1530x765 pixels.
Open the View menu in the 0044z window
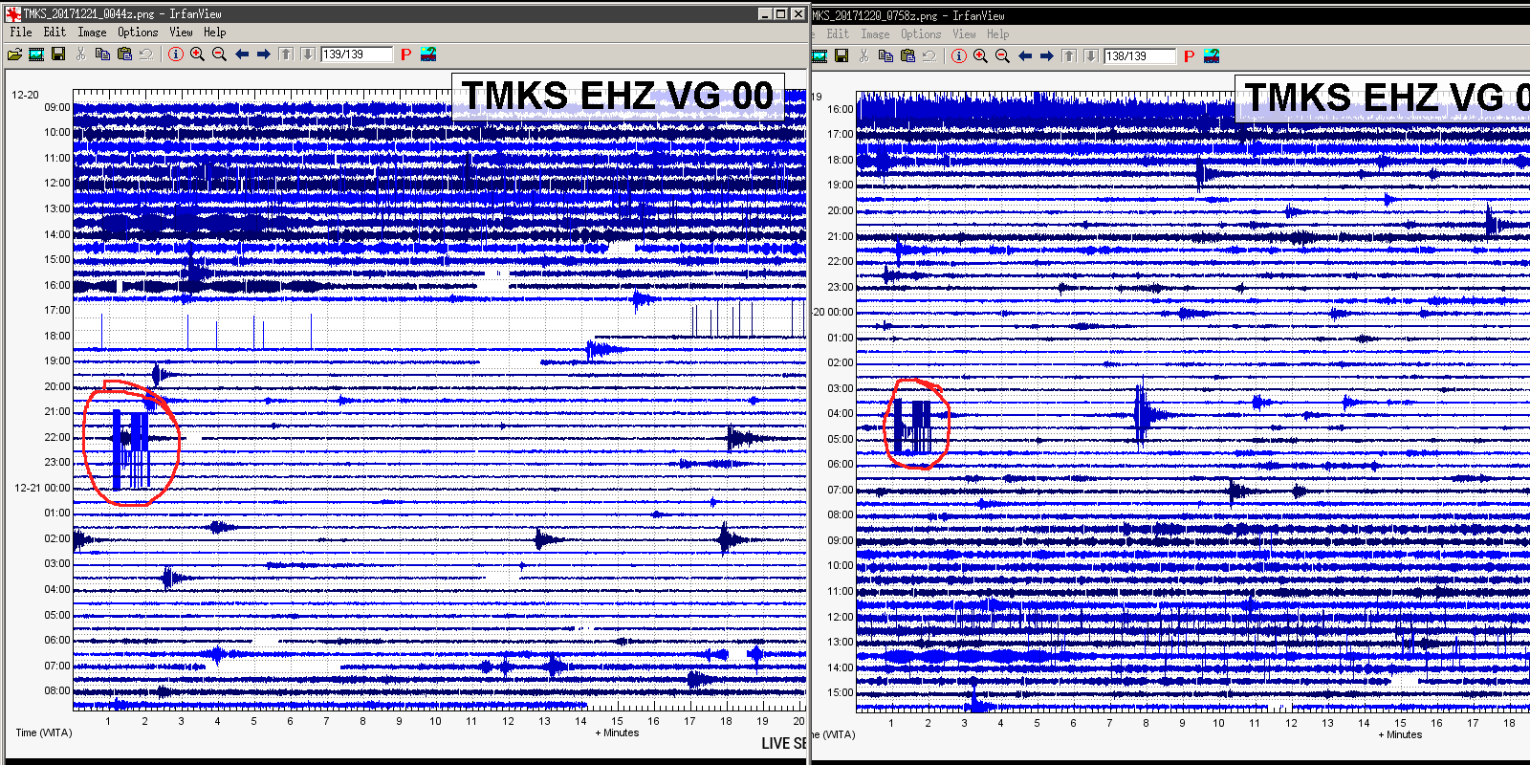coord(181,32)
